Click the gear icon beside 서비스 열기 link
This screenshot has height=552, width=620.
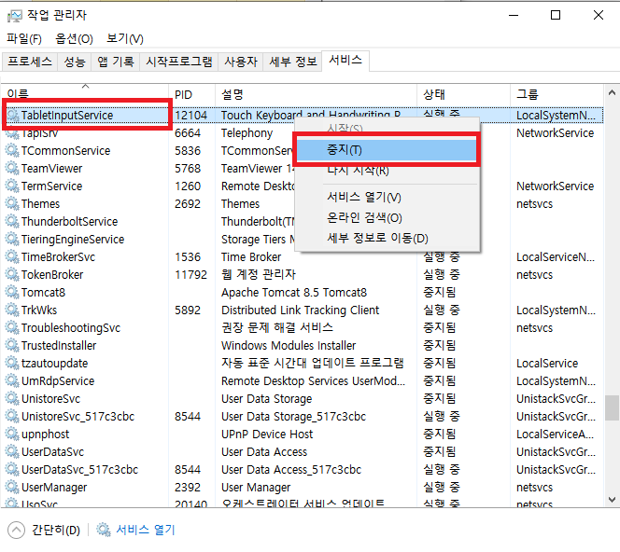pyautogui.click(x=104, y=530)
